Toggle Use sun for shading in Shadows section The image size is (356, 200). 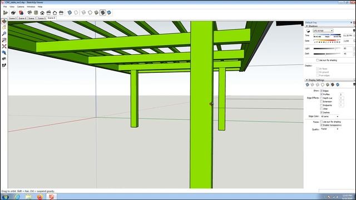point(318,61)
